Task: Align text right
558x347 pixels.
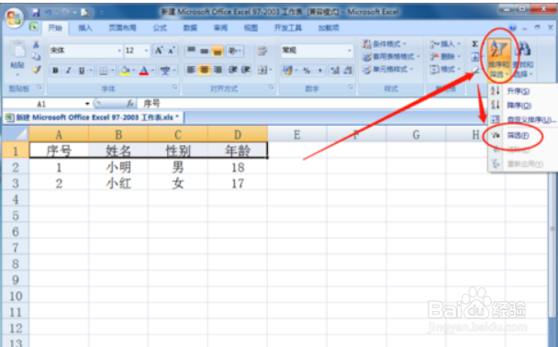Action: click(218, 70)
